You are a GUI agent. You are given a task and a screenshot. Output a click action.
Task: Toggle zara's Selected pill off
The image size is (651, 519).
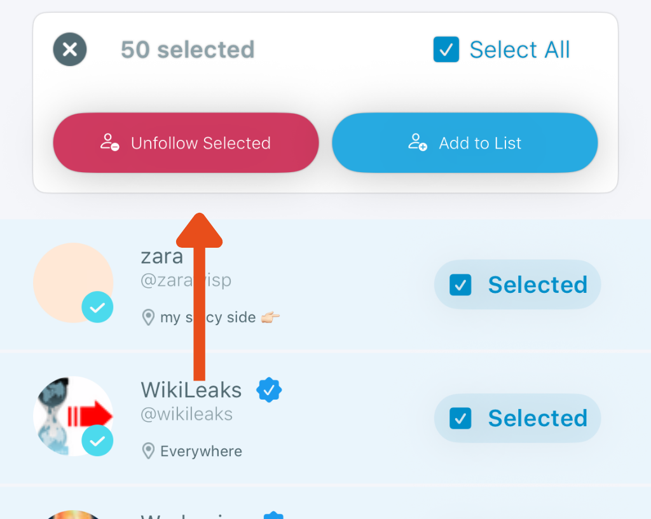click(x=517, y=285)
